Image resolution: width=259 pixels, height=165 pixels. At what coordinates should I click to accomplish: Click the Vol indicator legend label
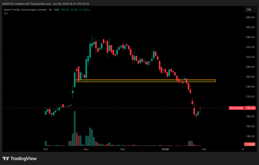pos(6,13)
